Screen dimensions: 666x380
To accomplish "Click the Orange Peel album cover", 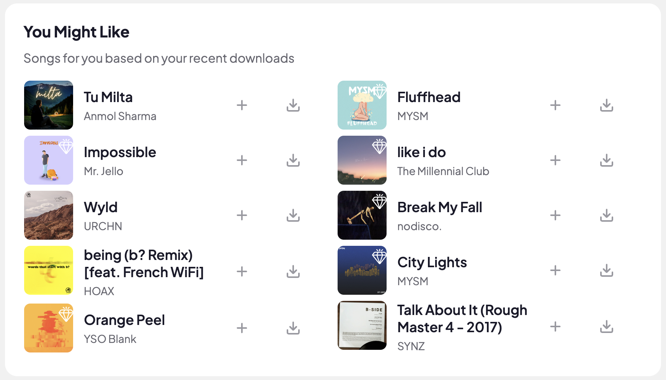I will coord(49,328).
